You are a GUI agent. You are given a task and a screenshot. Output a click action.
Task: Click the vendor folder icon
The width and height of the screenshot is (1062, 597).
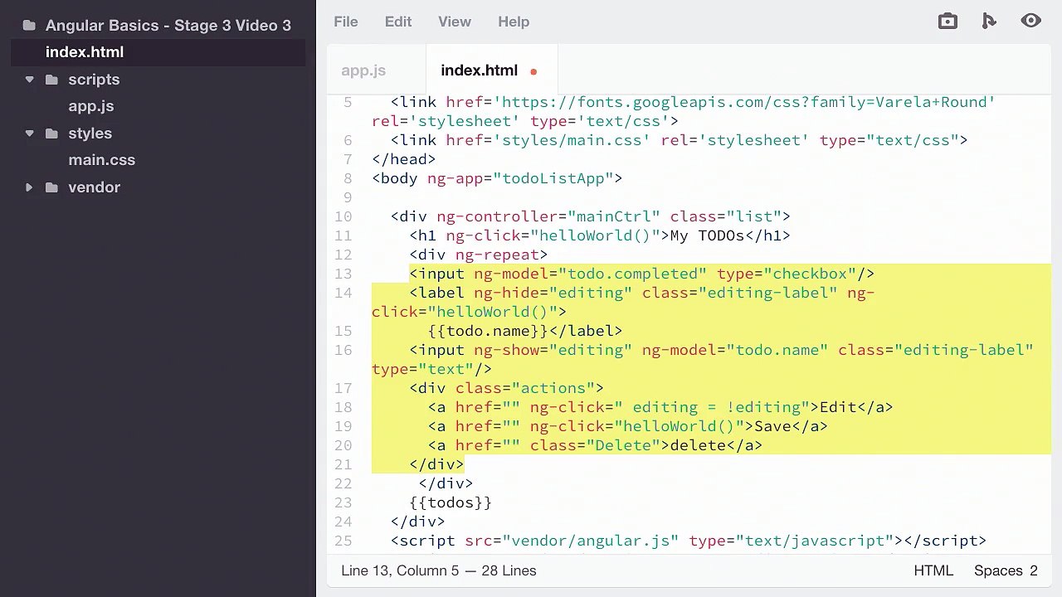point(51,187)
